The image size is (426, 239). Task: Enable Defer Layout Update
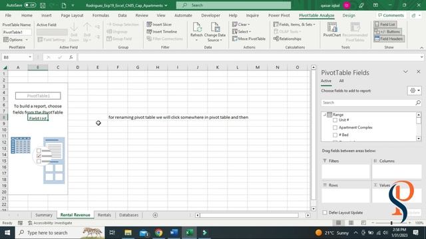[325, 212]
